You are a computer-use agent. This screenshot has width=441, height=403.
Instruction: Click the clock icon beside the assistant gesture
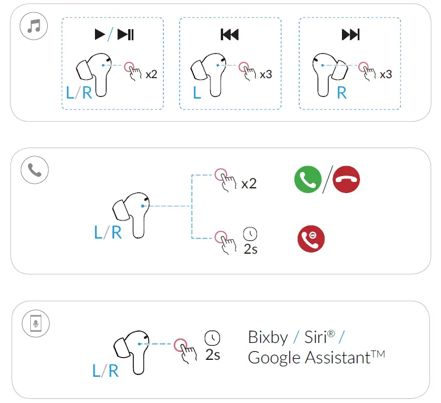pyautogui.click(x=213, y=338)
